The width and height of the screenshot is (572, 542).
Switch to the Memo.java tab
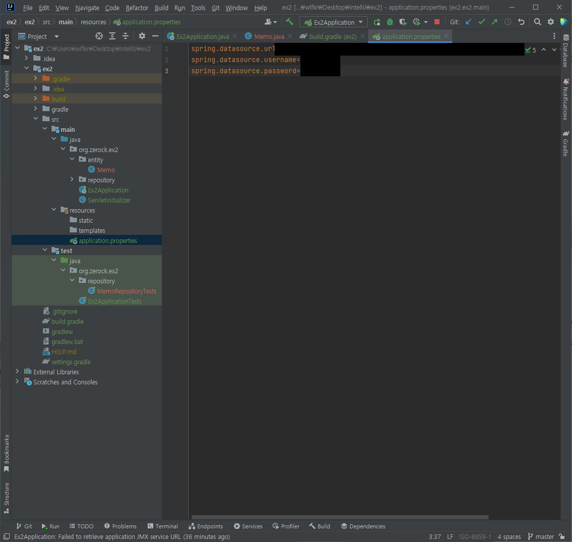coord(269,36)
